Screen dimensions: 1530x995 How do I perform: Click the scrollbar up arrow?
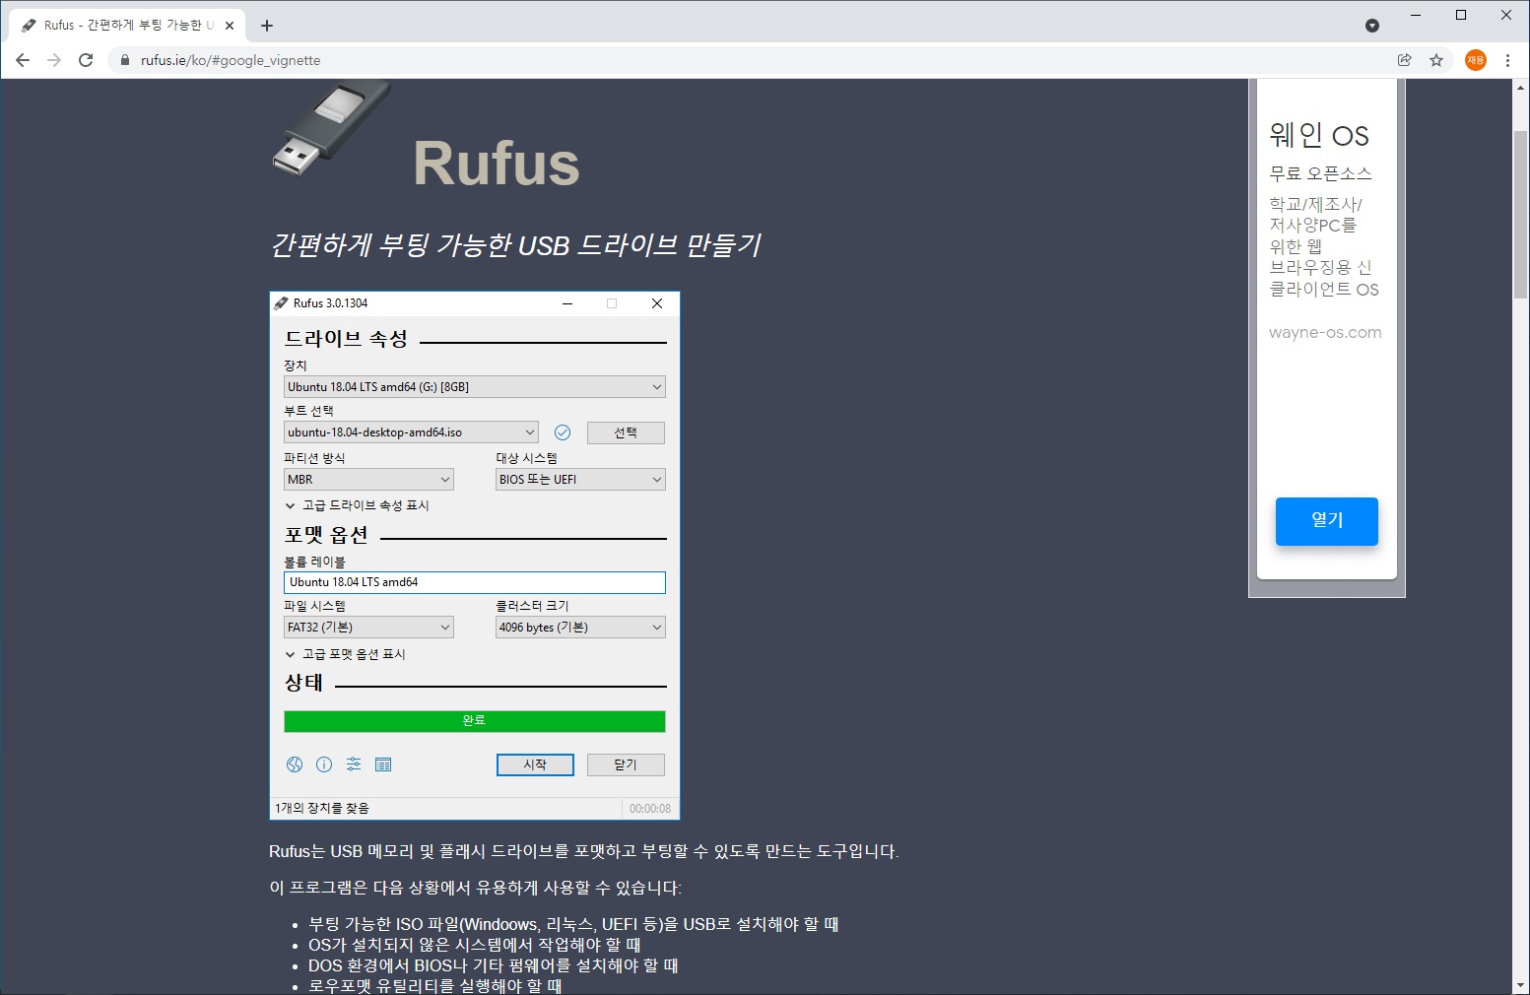[1521, 87]
